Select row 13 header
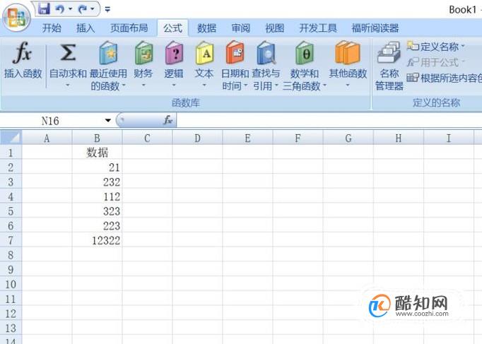The height and width of the screenshot is (344, 482). point(11,328)
